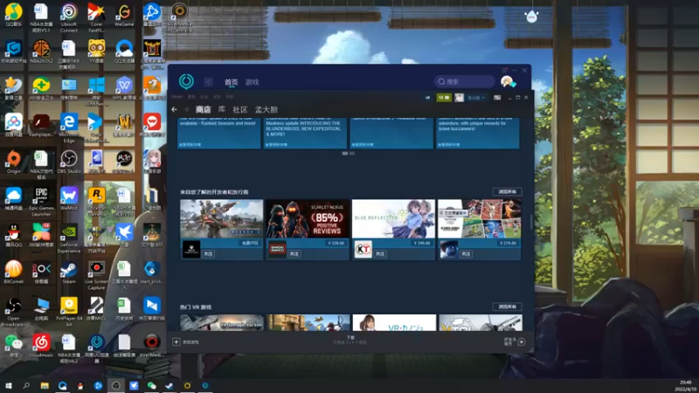Open friends and chat plus icon
Screen dimensions: 699x393
(x=521, y=341)
